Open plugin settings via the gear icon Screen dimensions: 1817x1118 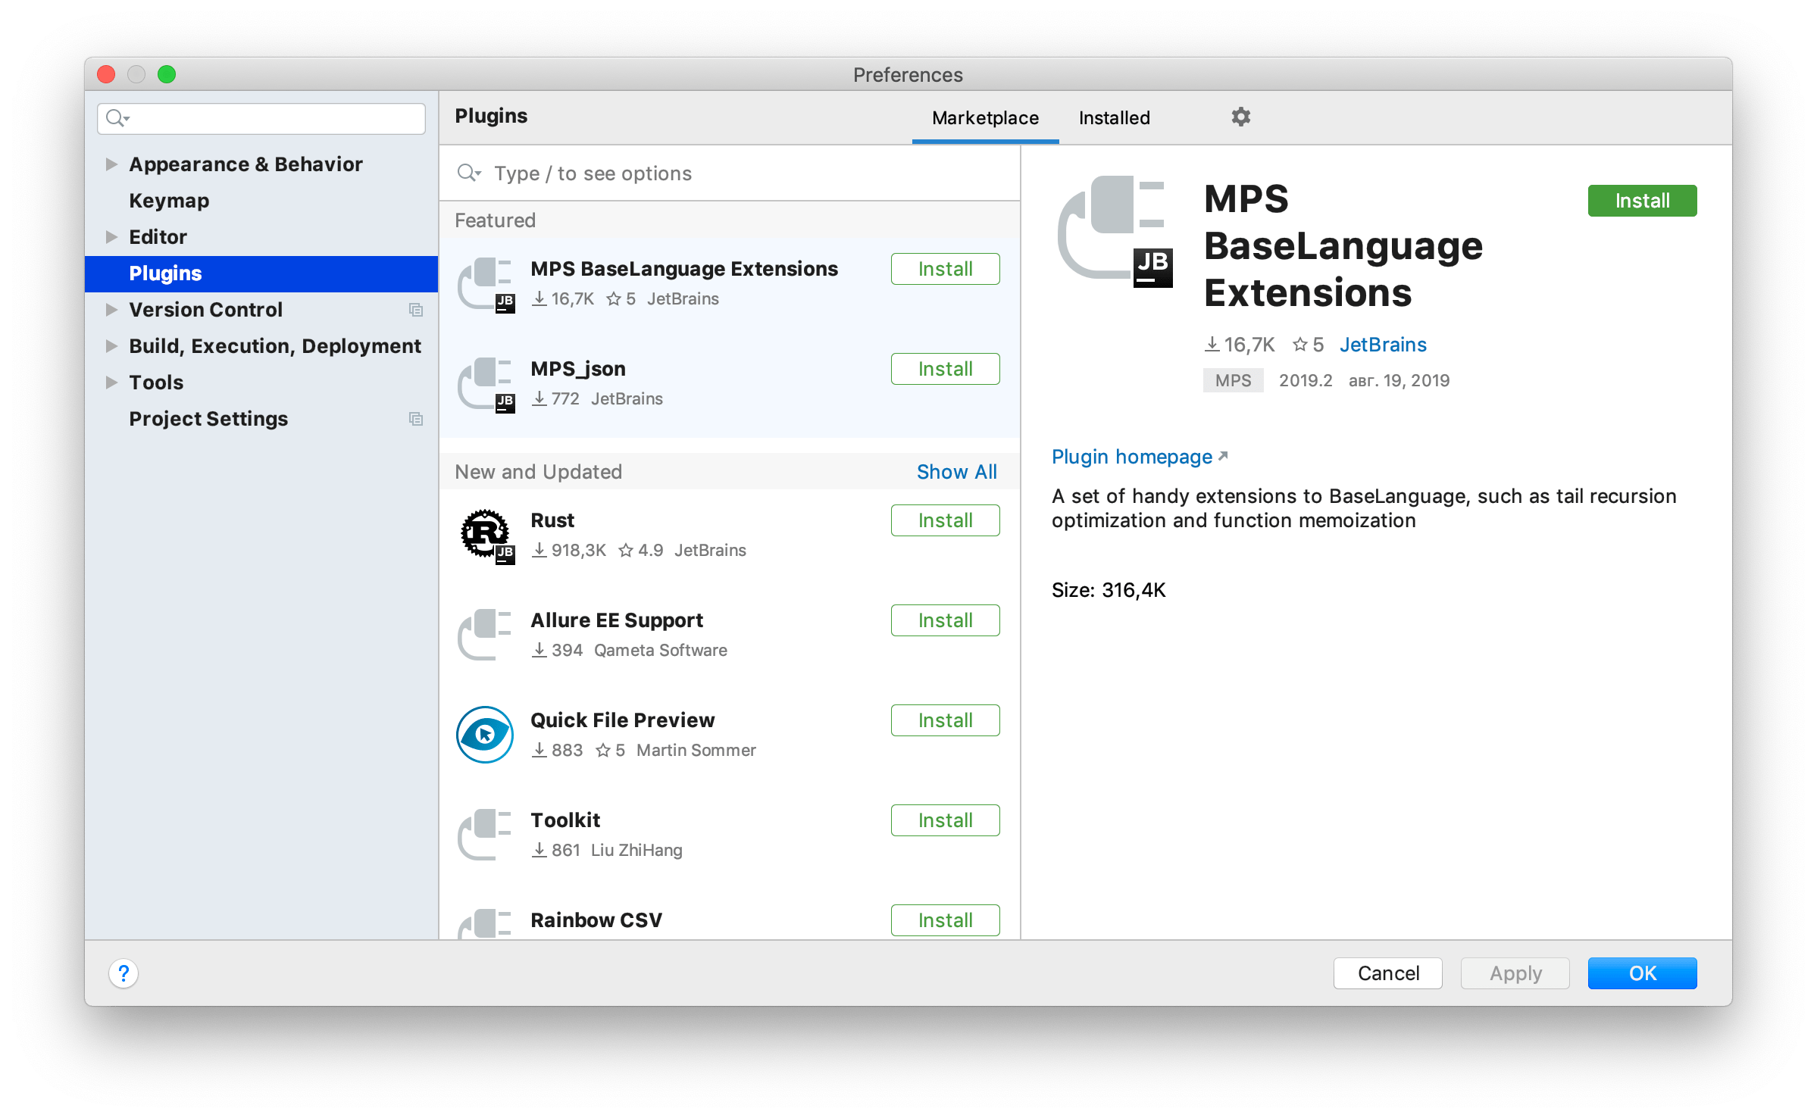tap(1240, 117)
